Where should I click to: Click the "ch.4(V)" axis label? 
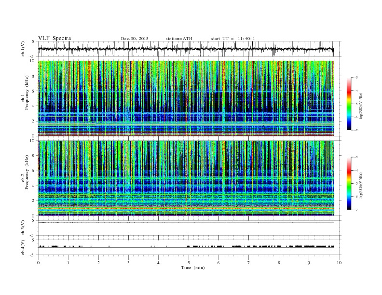(23, 247)
